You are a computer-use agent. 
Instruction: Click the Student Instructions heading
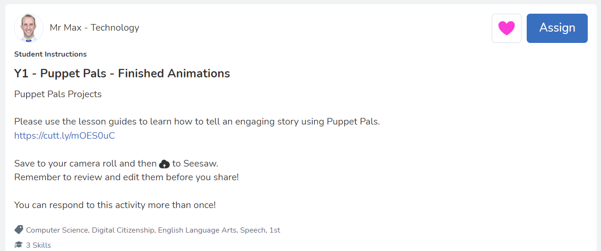coord(51,54)
